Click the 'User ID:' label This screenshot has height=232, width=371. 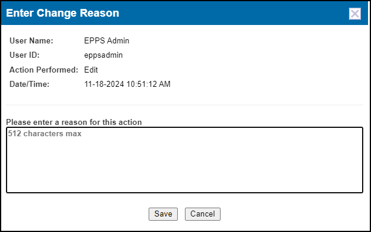[x=24, y=55]
